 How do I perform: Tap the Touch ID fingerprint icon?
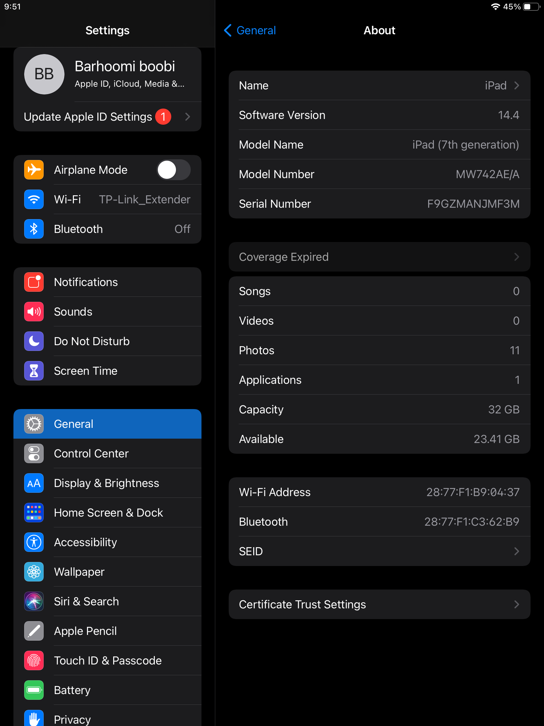34,660
